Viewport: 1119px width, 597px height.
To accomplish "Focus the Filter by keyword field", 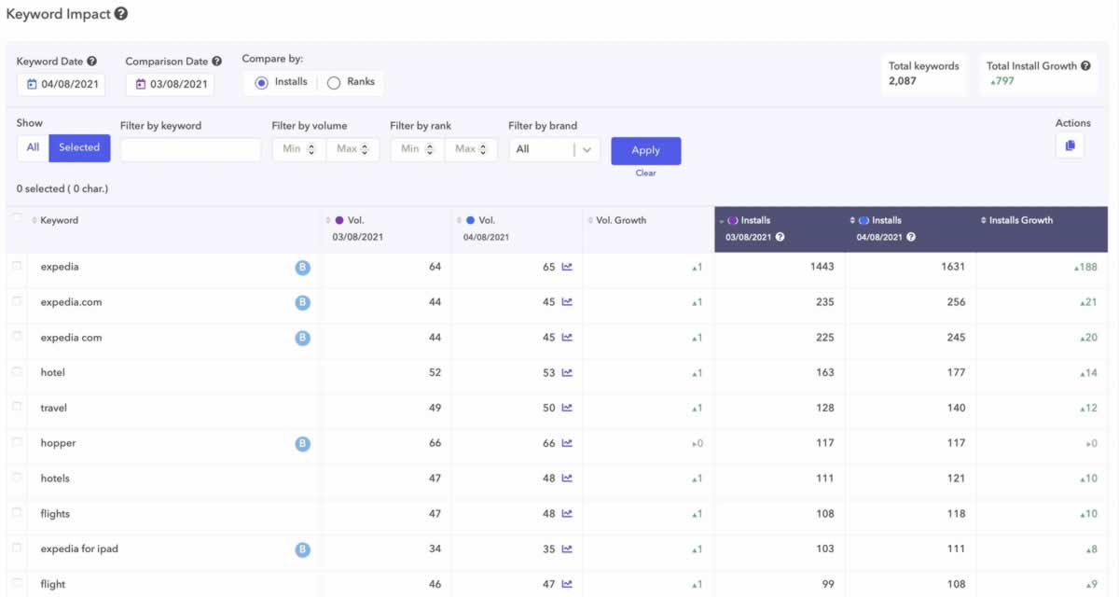I will coord(190,149).
